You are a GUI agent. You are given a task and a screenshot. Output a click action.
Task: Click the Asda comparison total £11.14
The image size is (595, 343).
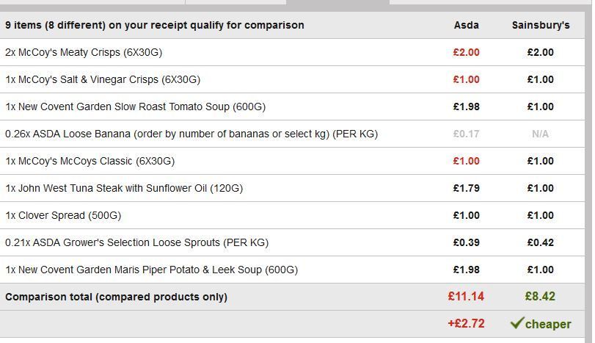point(466,297)
